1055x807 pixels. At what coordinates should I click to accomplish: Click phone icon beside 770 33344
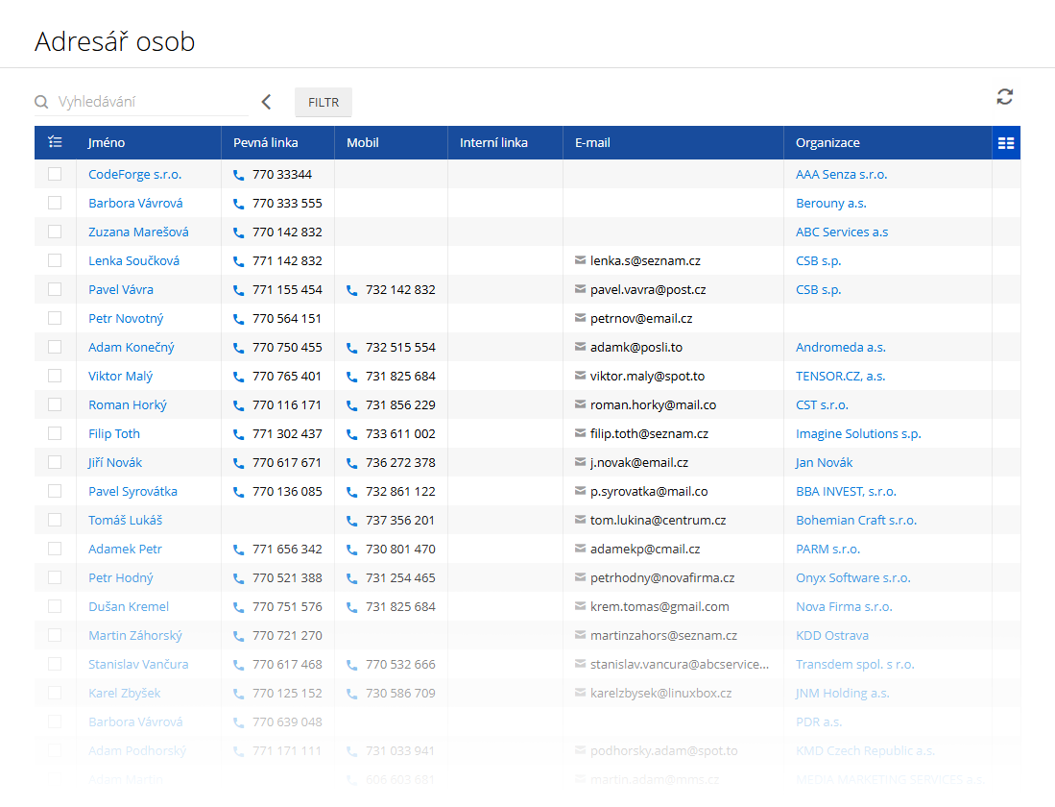(x=239, y=175)
